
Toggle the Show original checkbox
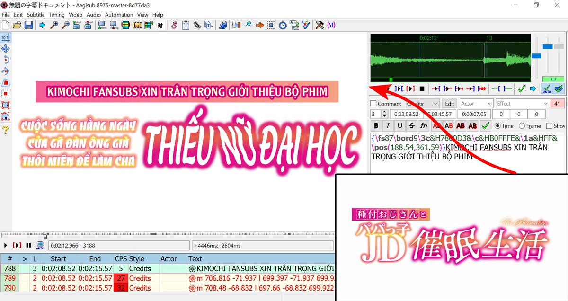[549, 126]
